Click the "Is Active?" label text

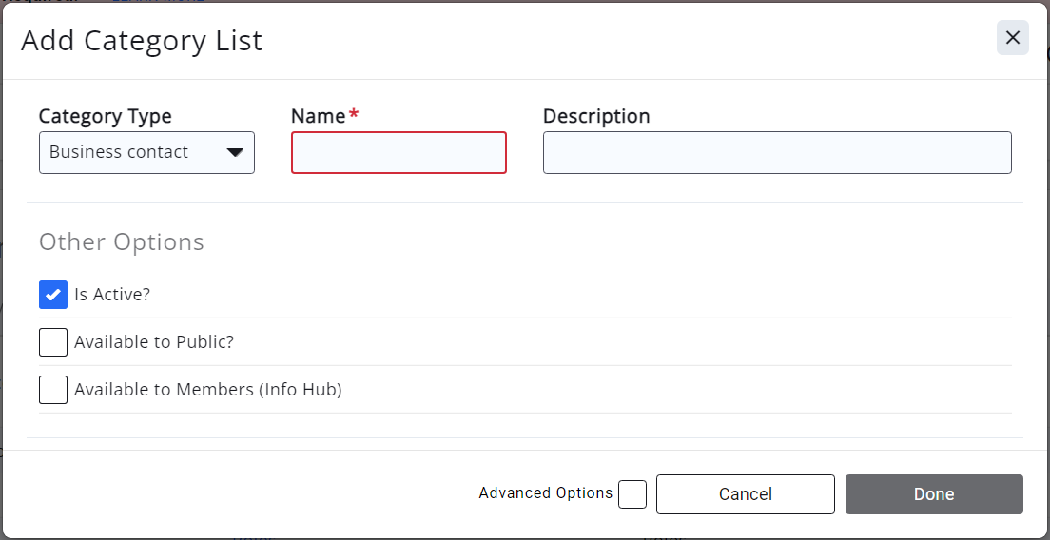coord(112,295)
